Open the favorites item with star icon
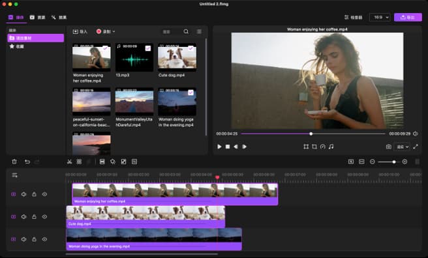 17,46
